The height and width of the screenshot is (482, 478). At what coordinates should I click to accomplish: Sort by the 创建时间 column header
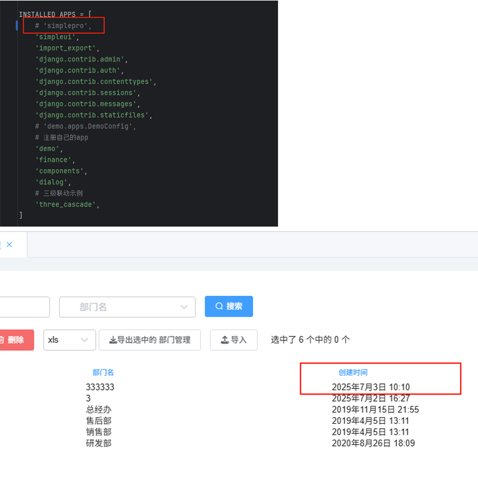pos(353,372)
